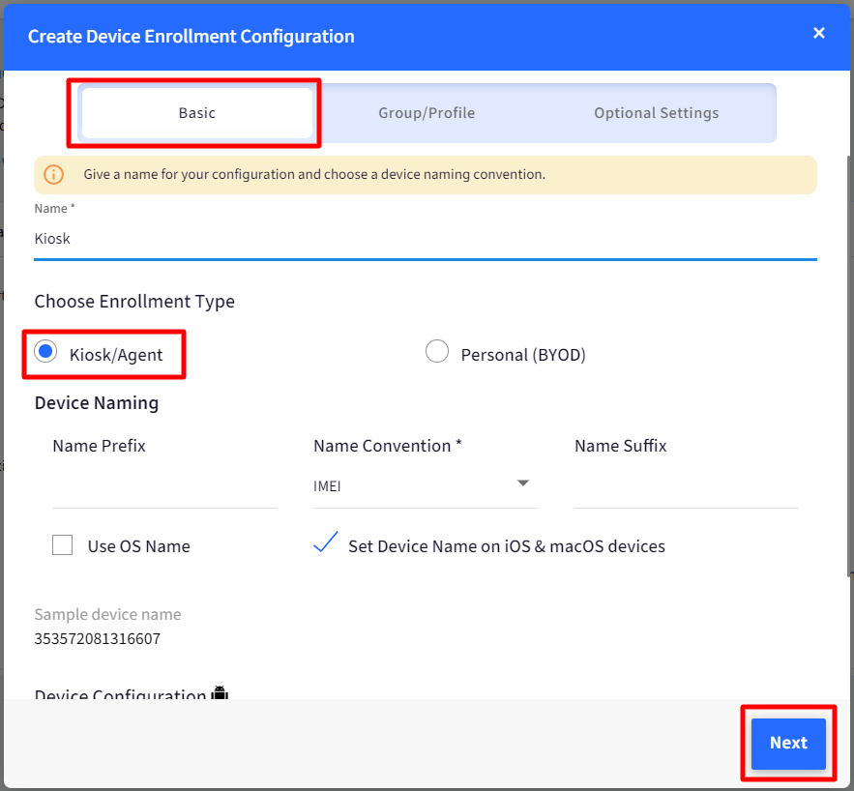Close the dialog with the X icon
The width and height of the screenshot is (854, 791).
click(818, 33)
